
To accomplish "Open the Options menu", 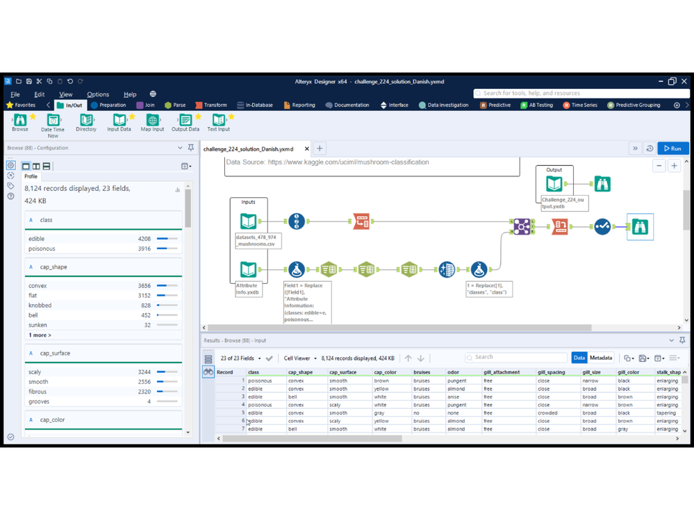I will tap(98, 94).
